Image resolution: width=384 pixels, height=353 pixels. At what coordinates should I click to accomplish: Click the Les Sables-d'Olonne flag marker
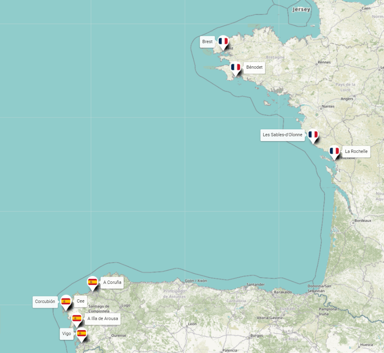click(x=313, y=134)
